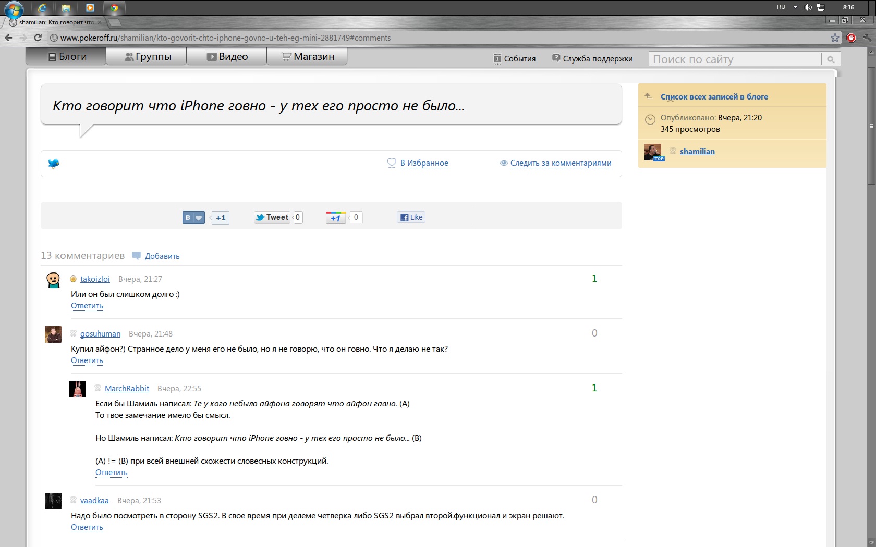The image size is (876, 547).
Task: Open Служба поддержки link
Action: coord(592,58)
